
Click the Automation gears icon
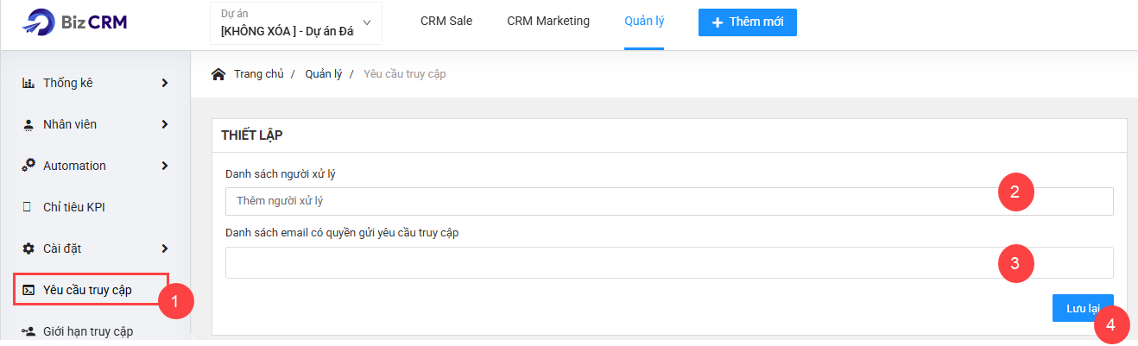28,166
